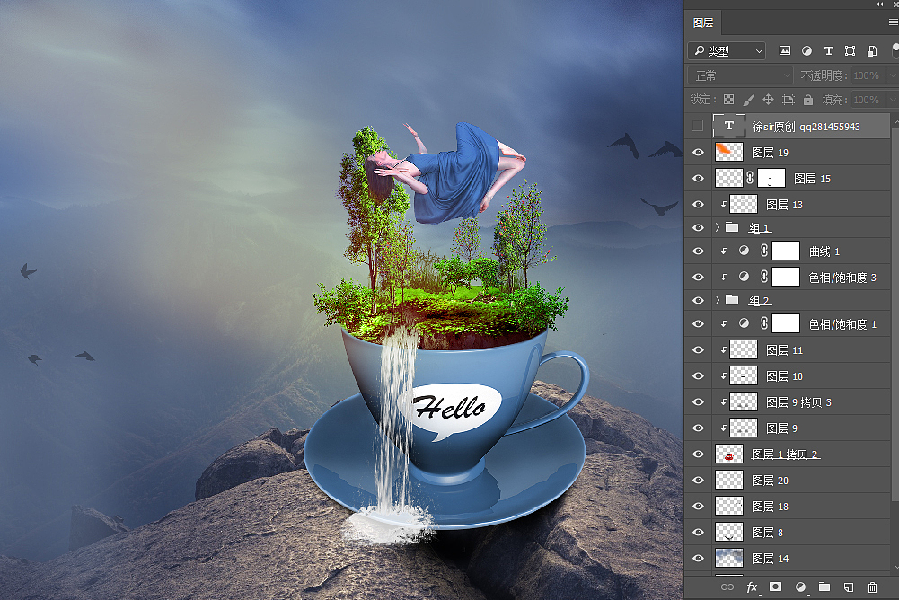Collapse panel double-arrow icon

click(879, 4)
